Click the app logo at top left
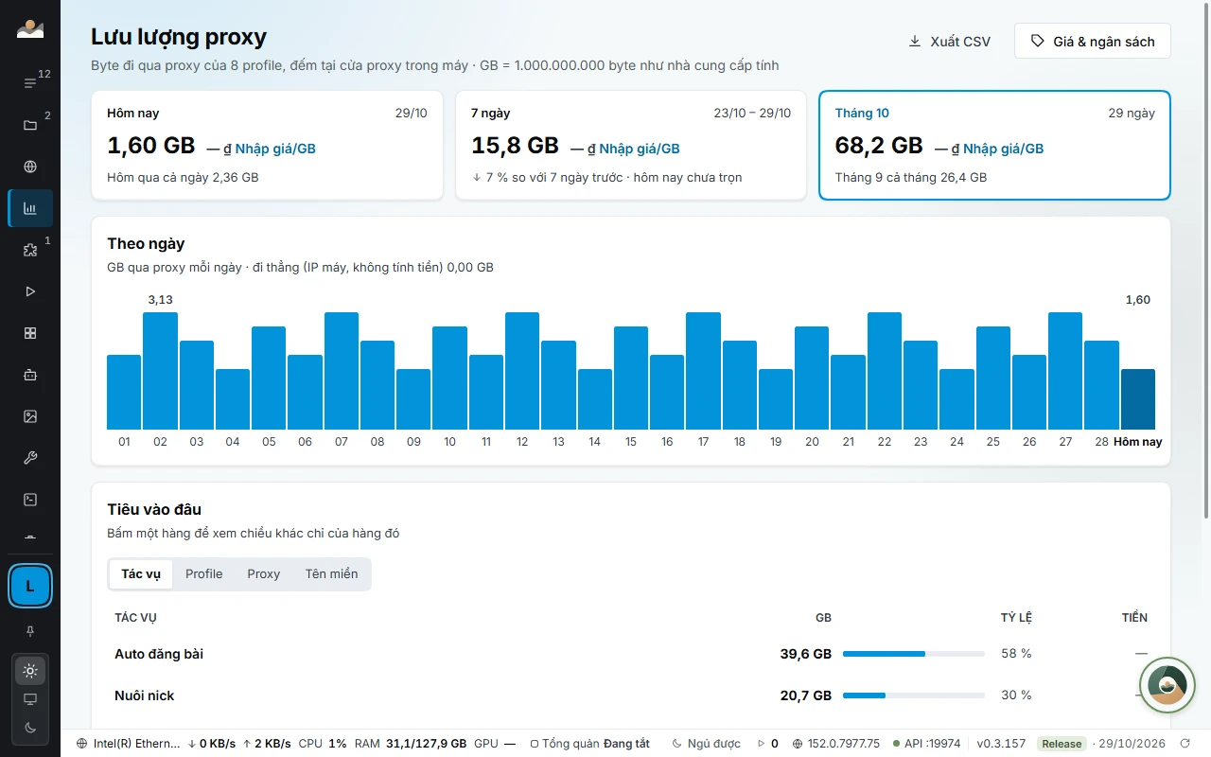This screenshot has width=1211, height=757. (30, 29)
